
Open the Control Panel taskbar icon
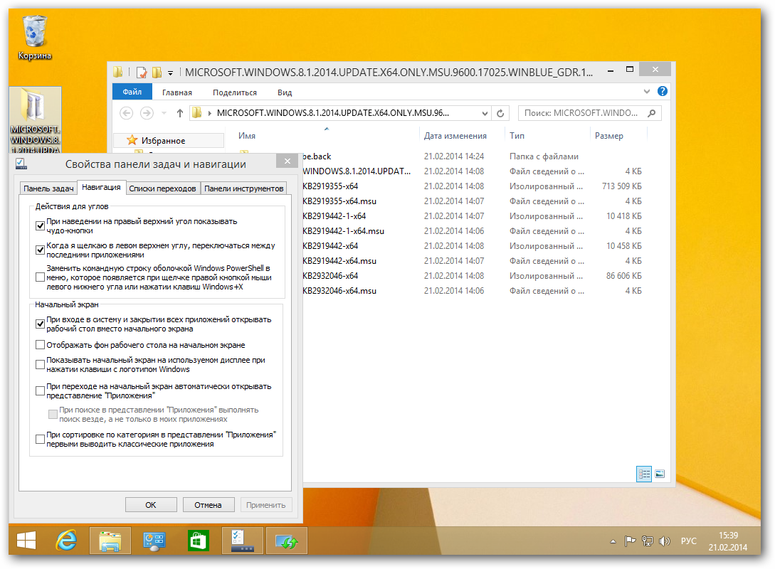(x=154, y=541)
